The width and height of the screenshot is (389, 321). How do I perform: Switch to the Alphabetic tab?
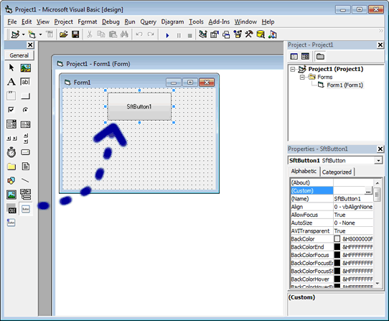pos(304,172)
